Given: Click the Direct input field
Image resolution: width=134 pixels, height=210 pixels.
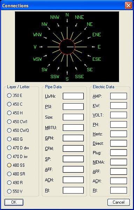Looking at the screenshot, I should (119, 143).
